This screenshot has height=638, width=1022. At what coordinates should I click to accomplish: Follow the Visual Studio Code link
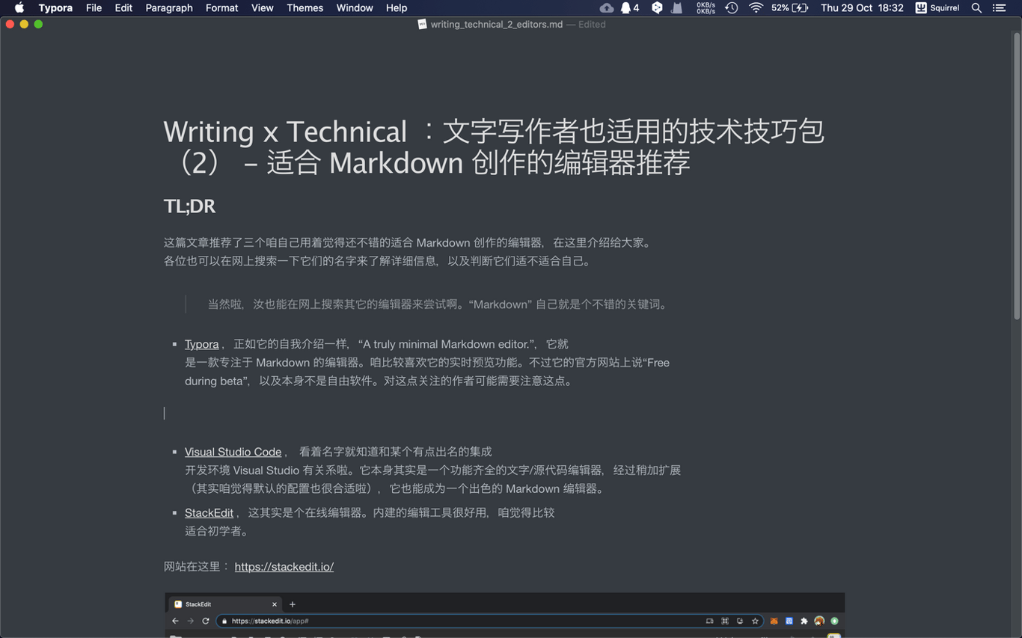[x=233, y=452]
